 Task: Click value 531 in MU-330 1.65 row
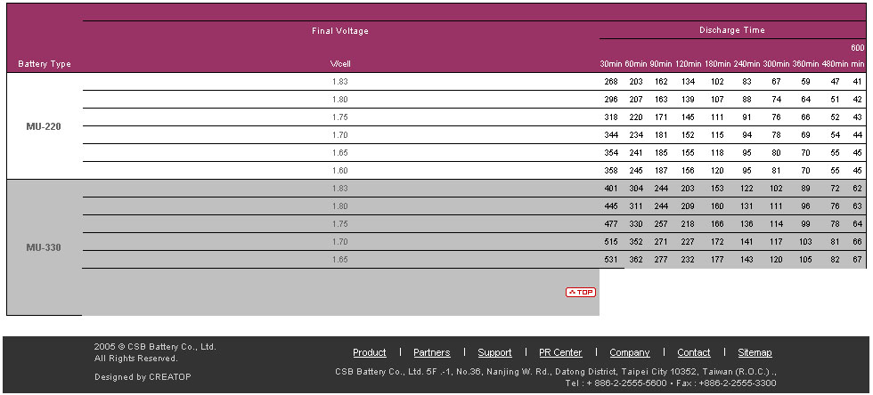pyautogui.click(x=611, y=260)
